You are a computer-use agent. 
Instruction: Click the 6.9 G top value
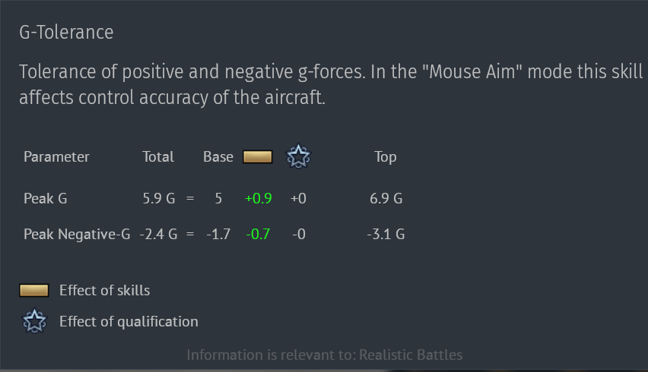click(386, 198)
